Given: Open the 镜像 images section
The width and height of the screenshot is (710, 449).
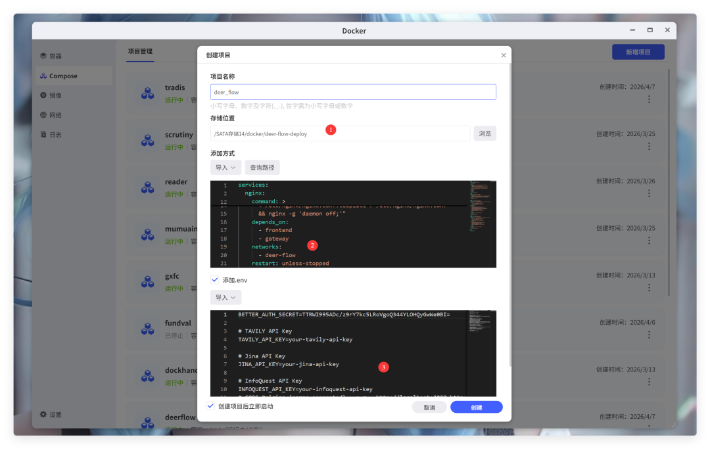Looking at the screenshot, I should [x=51, y=95].
